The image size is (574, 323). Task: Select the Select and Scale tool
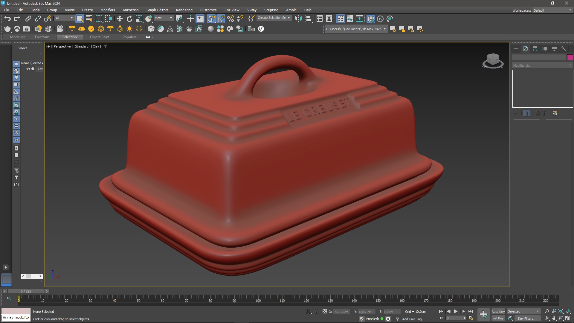(139, 19)
